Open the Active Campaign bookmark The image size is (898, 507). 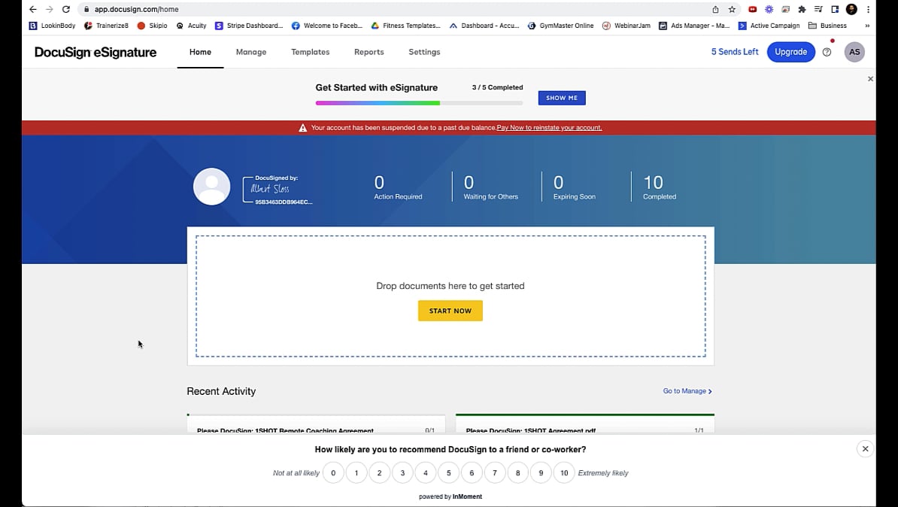coord(769,26)
